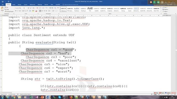Viewport: 177px width, 99px height.
Task: Toggle Show/Hide paragraph marks
Action: tap(58, 8)
